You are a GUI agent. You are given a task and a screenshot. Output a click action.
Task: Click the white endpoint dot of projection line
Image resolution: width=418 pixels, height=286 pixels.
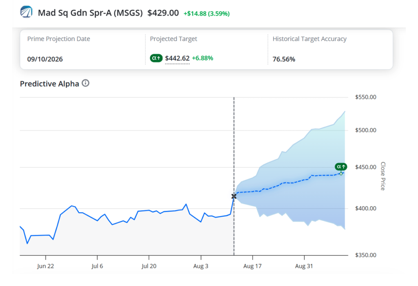tap(341, 174)
